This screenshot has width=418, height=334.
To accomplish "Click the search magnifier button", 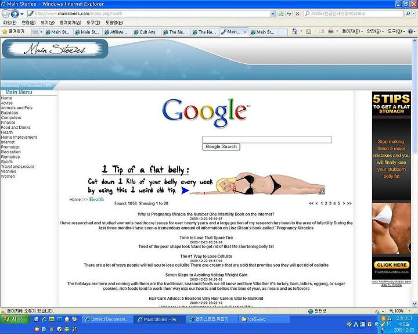I will point(408,13).
